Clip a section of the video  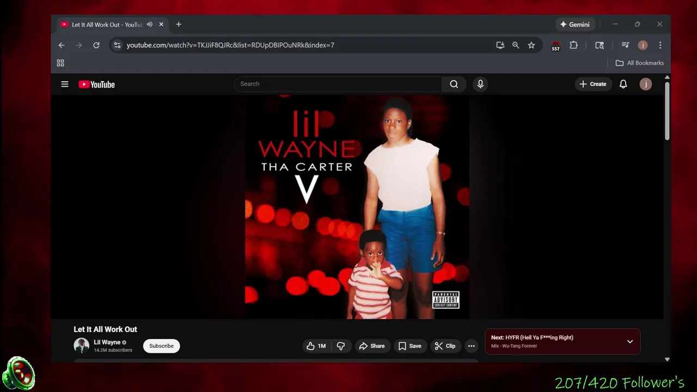(x=445, y=346)
